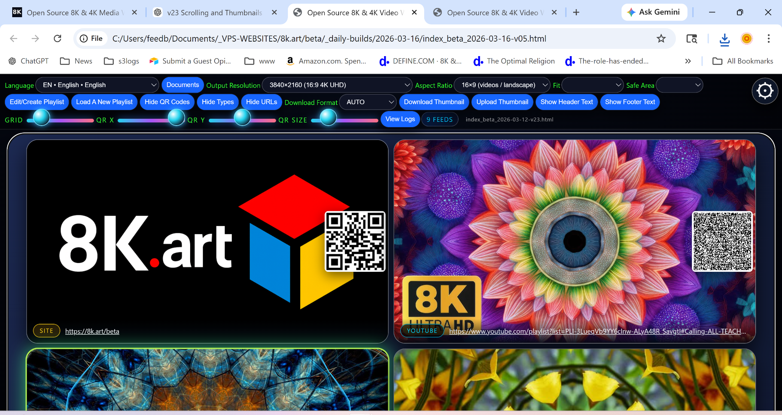Screen dimensions: 782x415
Task: Show more bookmarks with the double chevron
Action: pyautogui.click(x=688, y=61)
